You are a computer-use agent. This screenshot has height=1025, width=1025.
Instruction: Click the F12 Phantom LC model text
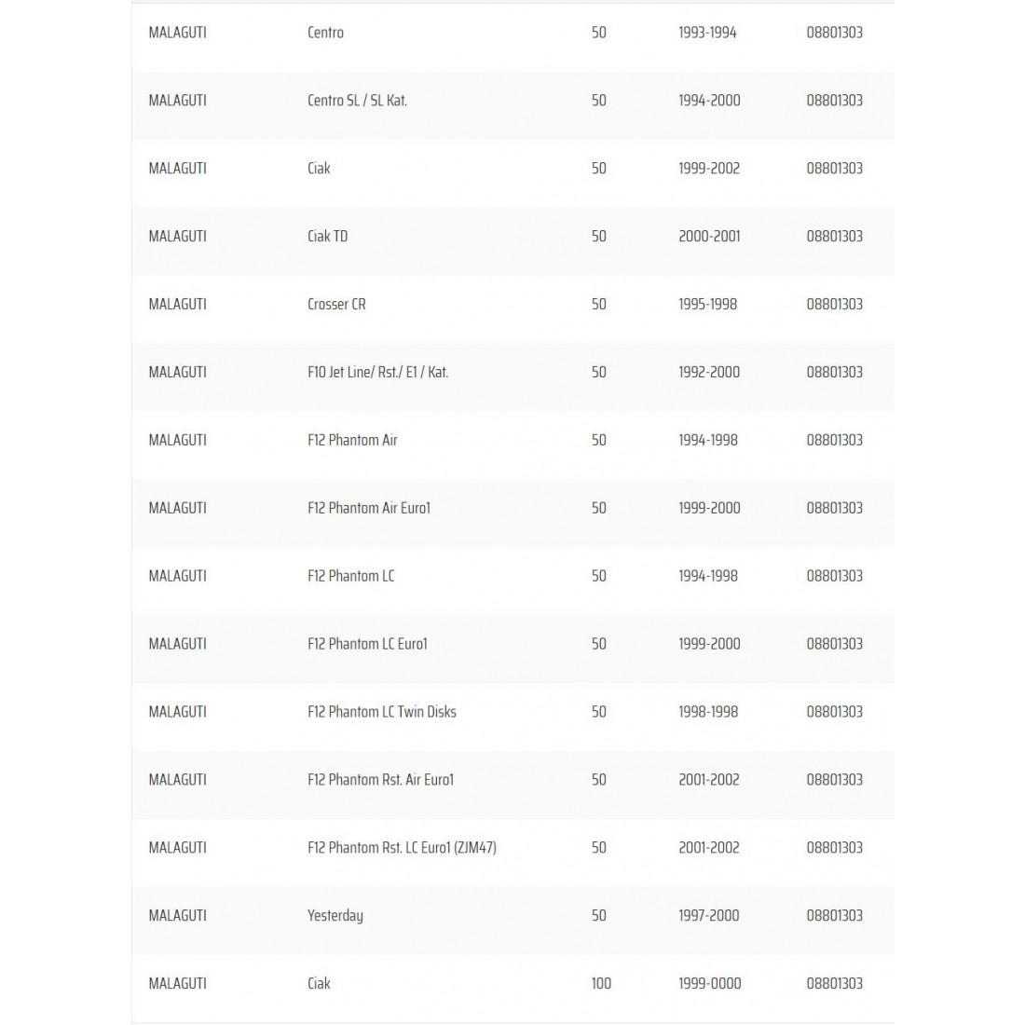point(351,576)
